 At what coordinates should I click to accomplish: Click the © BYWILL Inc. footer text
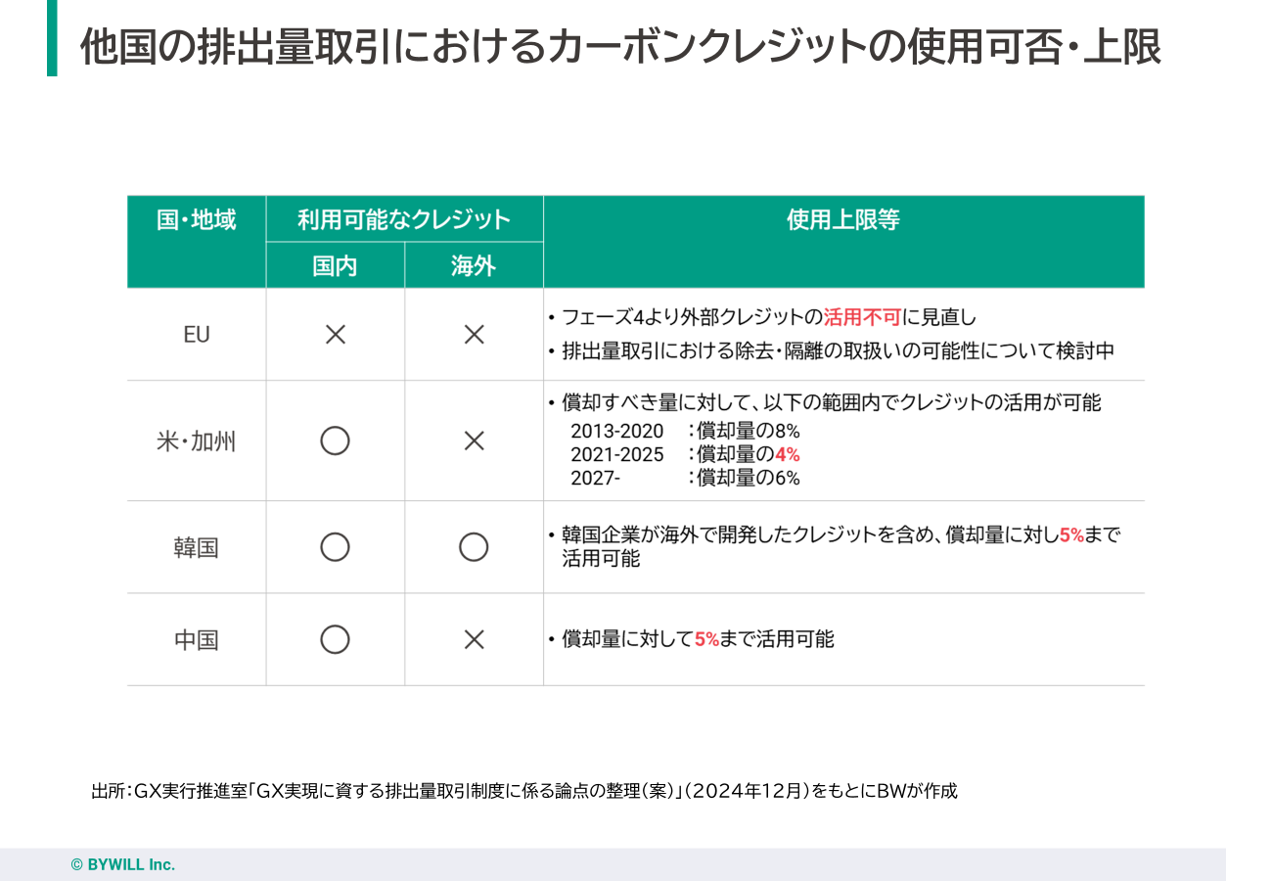pyautogui.click(x=123, y=864)
